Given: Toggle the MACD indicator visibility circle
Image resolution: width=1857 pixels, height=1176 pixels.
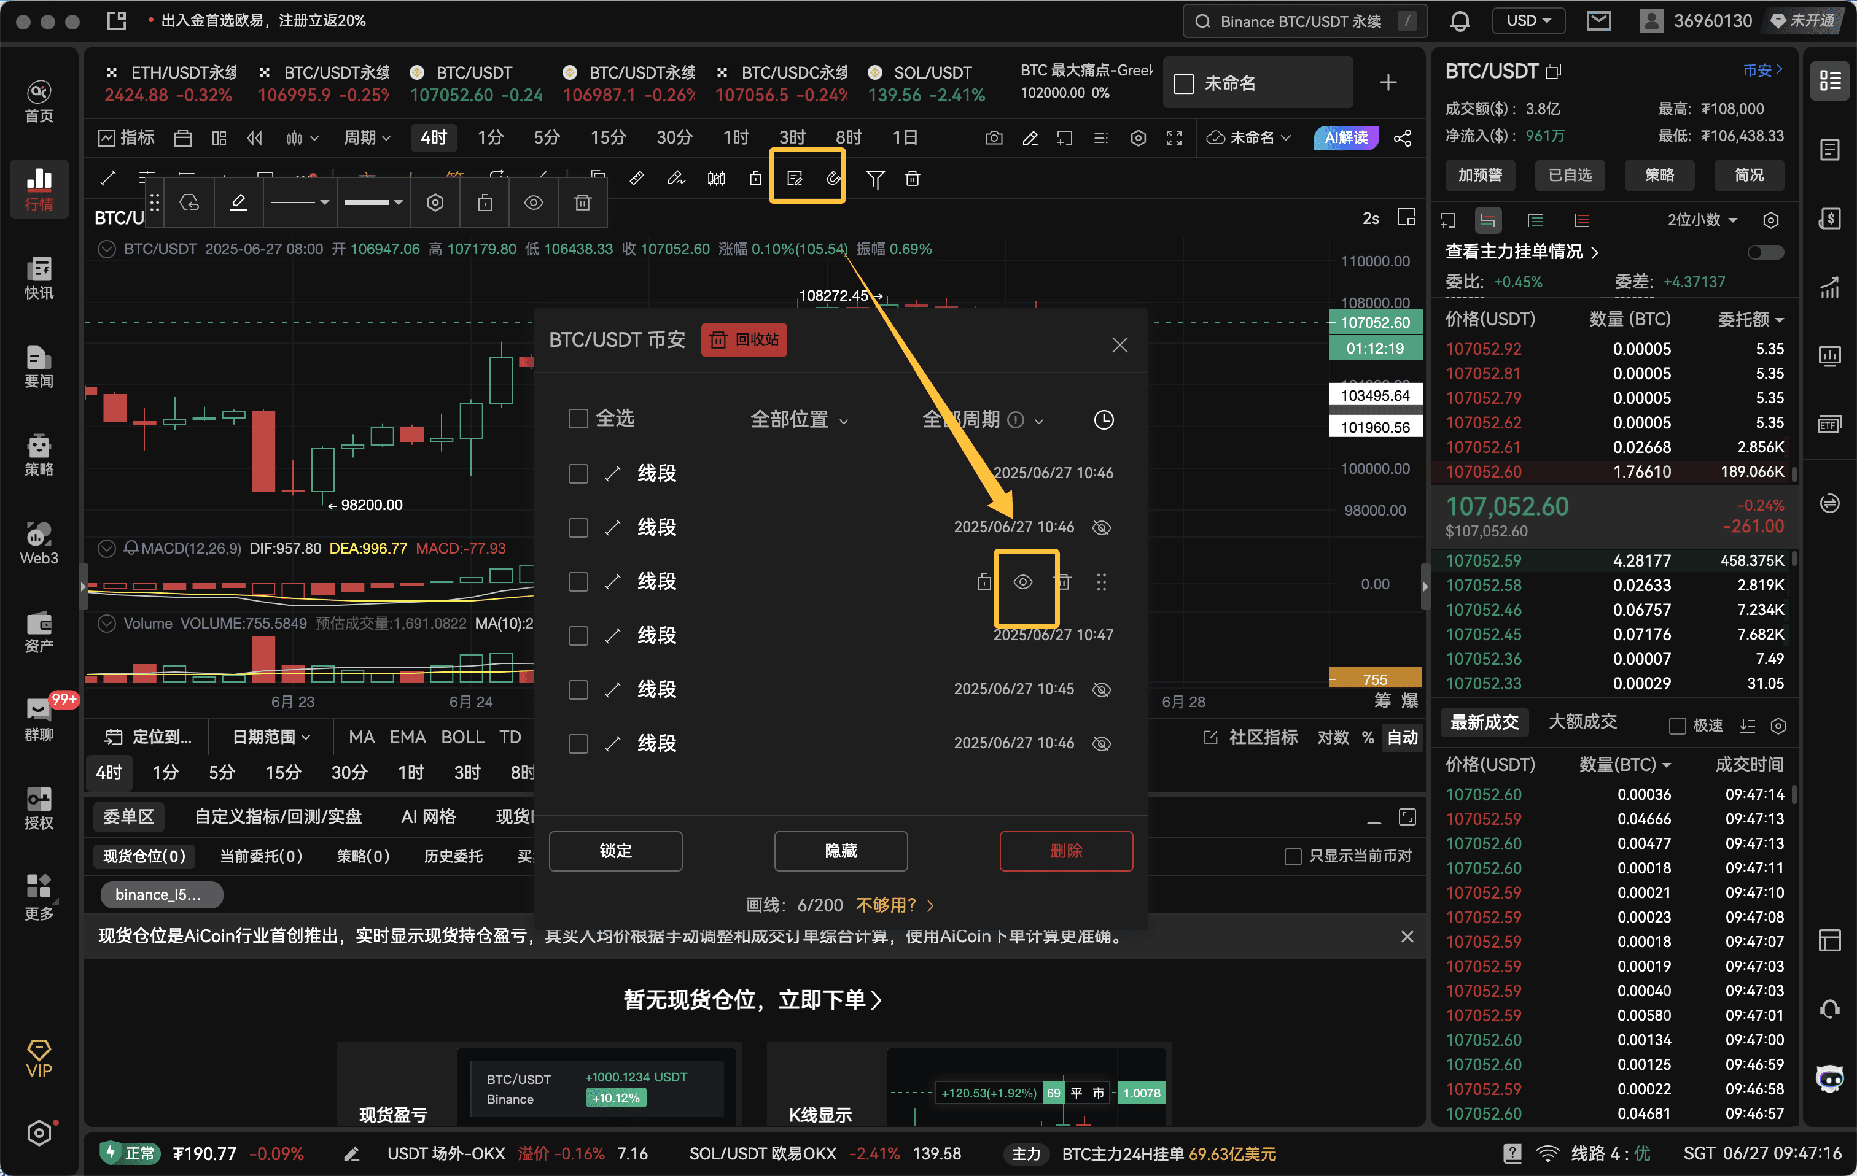Looking at the screenshot, I should [106, 549].
